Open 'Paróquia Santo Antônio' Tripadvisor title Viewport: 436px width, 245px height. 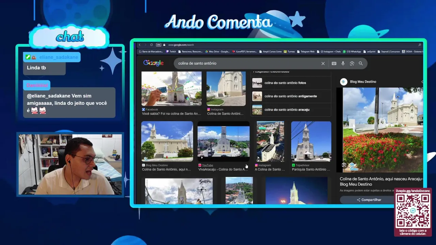pos(311,169)
